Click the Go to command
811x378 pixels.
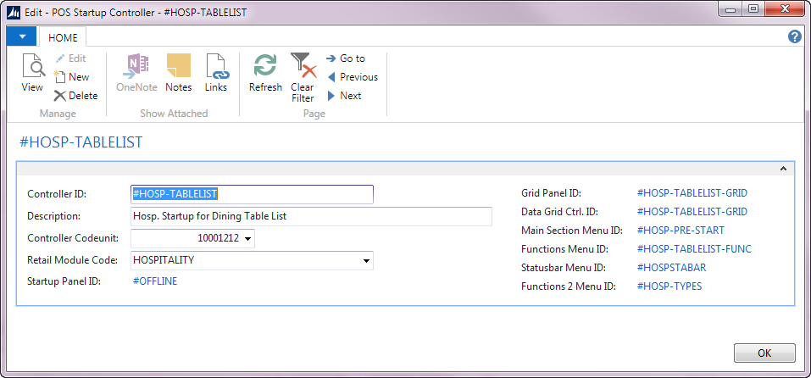coord(346,58)
